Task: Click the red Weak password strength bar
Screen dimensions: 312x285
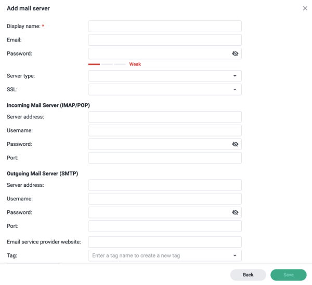Action: tap(94, 64)
